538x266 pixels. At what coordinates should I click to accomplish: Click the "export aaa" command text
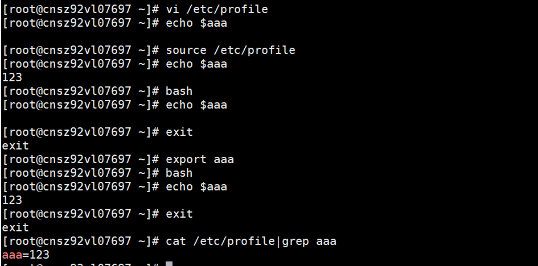[199, 159]
